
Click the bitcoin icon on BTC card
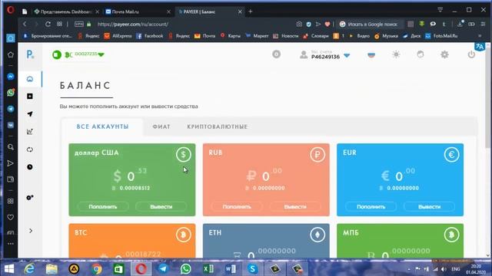pos(184,235)
